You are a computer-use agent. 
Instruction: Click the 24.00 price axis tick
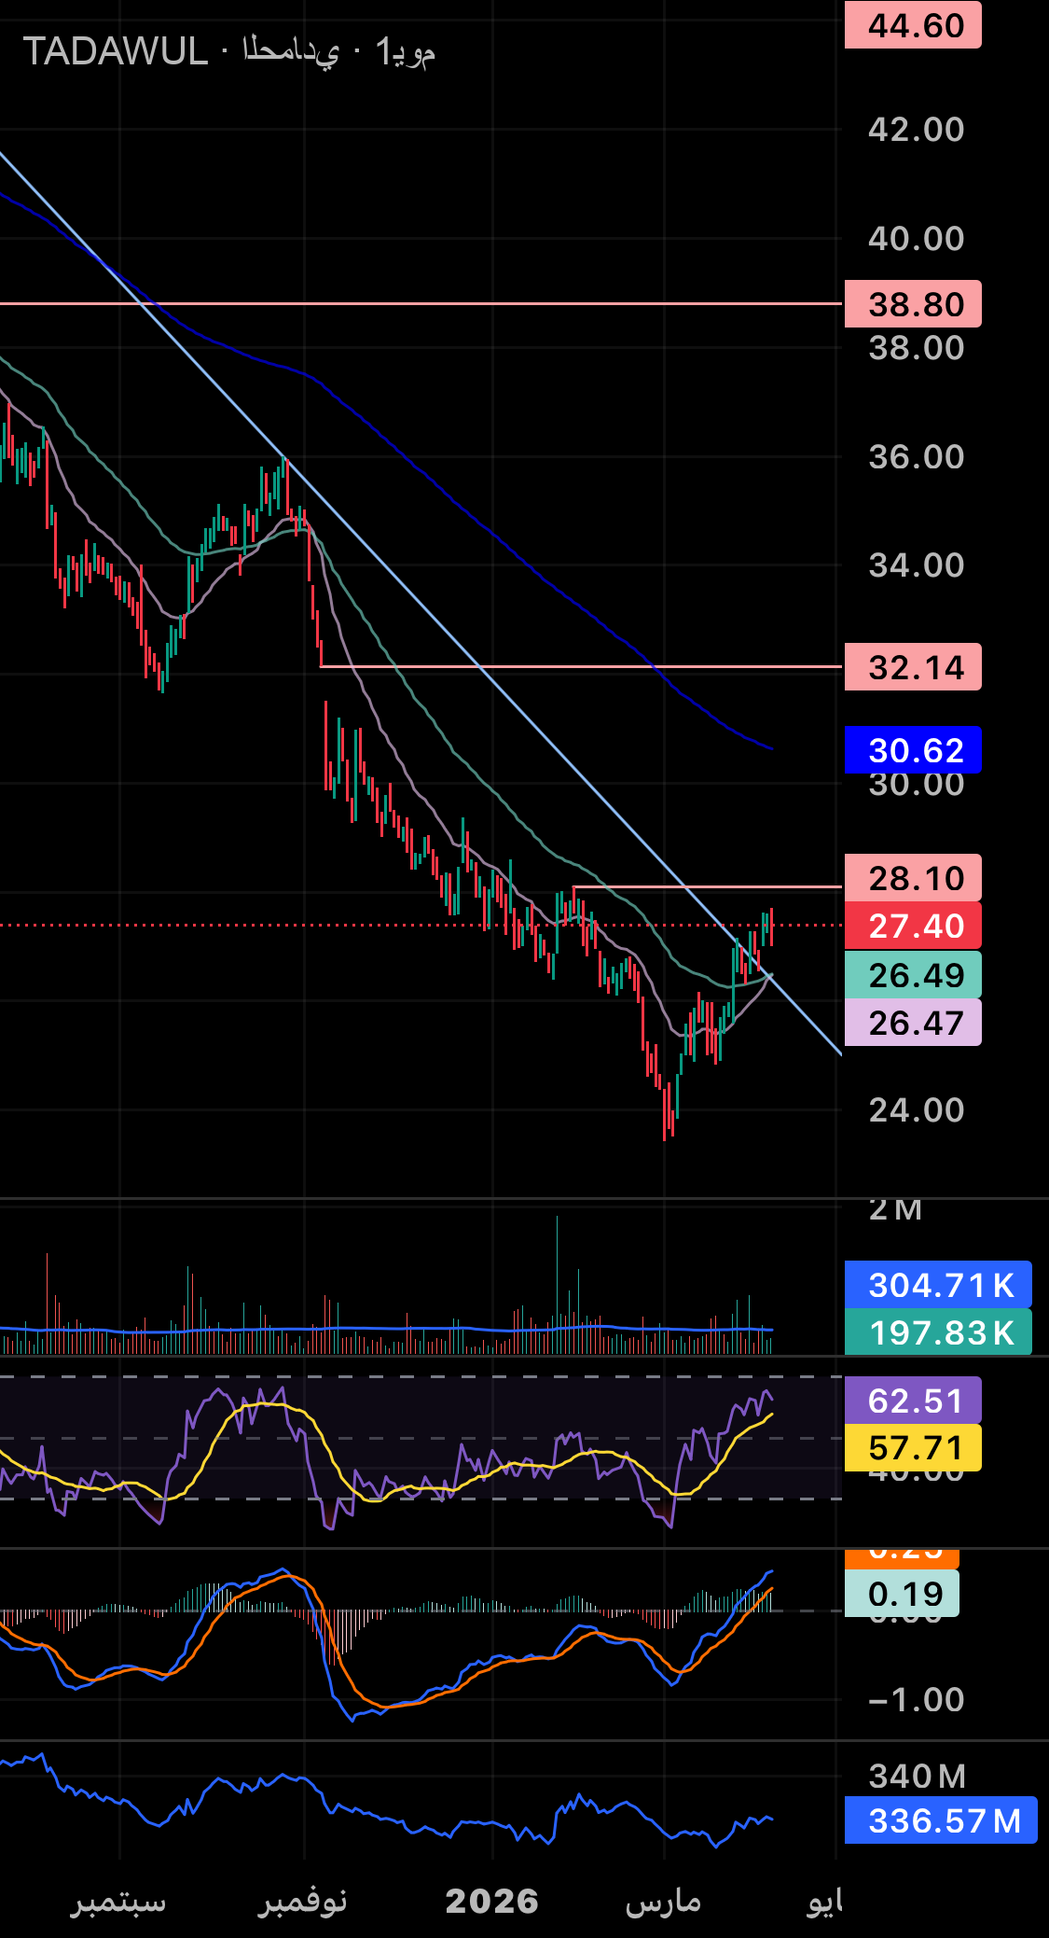tap(916, 1110)
